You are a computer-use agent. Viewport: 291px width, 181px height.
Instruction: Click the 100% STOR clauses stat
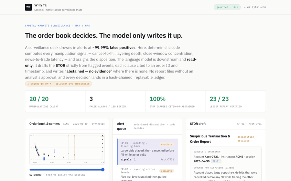tap(175, 101)
